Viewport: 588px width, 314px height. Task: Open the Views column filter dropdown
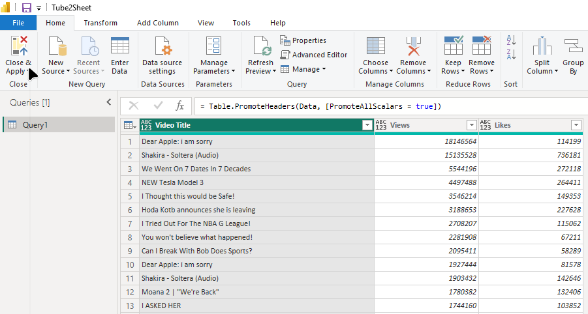point(472,125)
